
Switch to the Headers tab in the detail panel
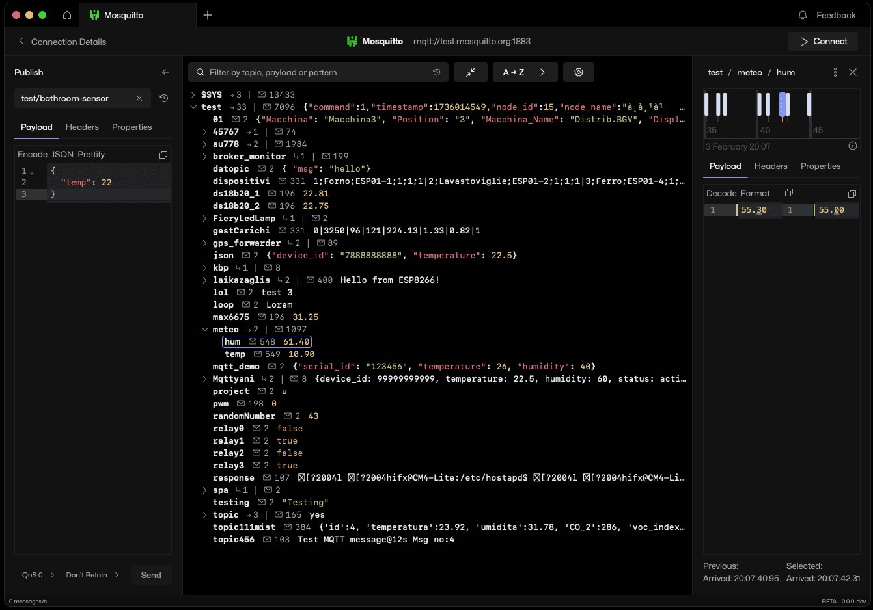click(771, 166)
